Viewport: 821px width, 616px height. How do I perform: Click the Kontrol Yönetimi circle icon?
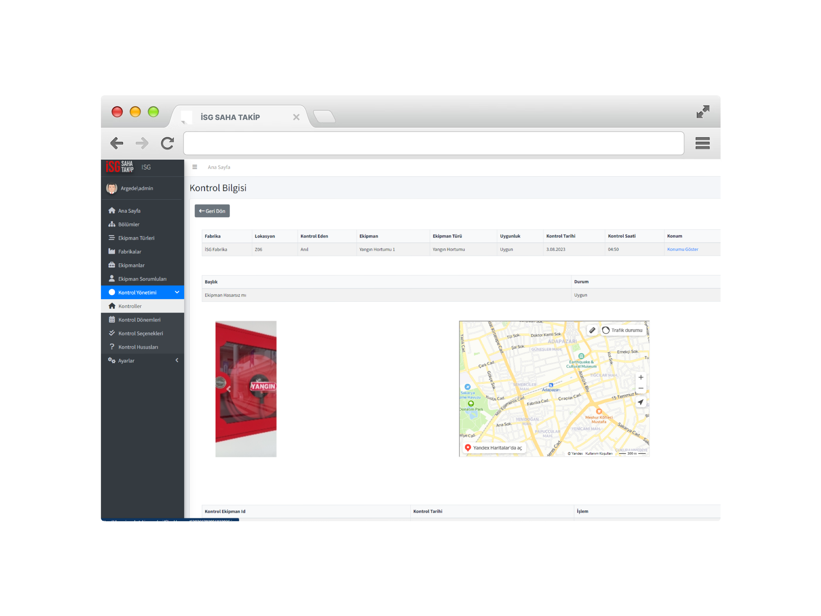pyautogui.click(x=112, y=292)
